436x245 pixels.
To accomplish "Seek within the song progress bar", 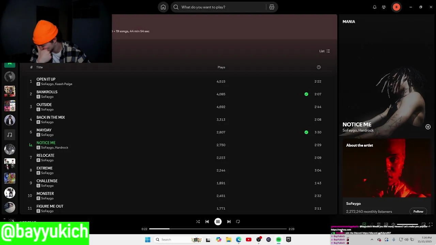I will [x=218, y=229].
